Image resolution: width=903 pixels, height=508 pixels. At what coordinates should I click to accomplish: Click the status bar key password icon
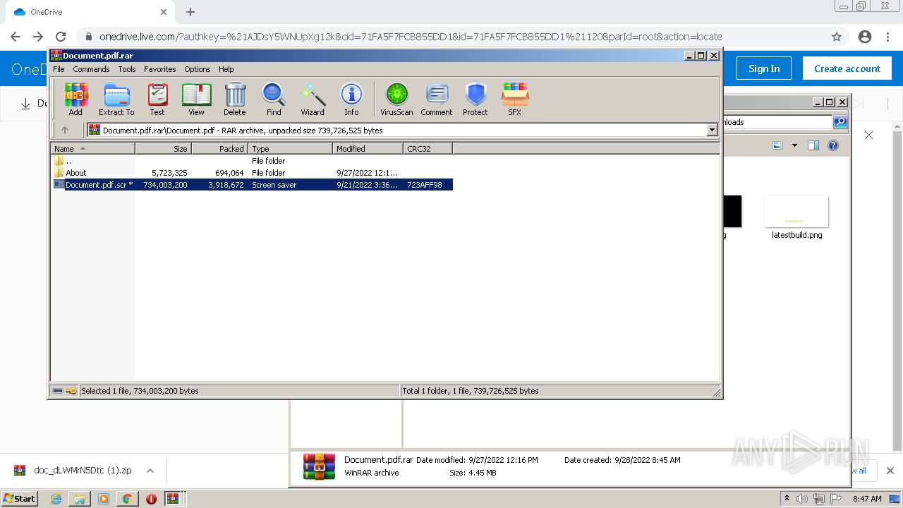coord(71,391)
